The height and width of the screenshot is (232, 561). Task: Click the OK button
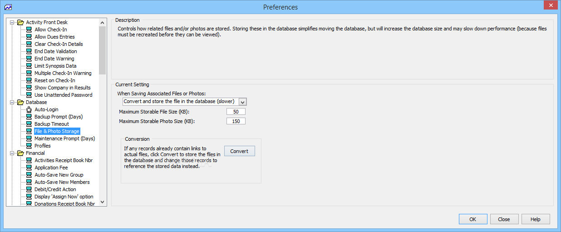(x=473, y=219)
